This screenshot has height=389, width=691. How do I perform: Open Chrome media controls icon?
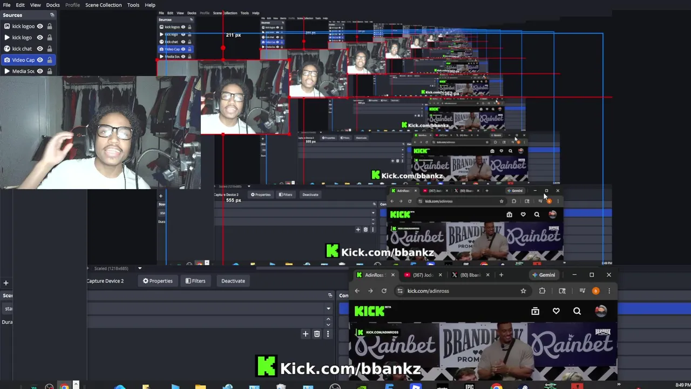click(x=582, y=291)
